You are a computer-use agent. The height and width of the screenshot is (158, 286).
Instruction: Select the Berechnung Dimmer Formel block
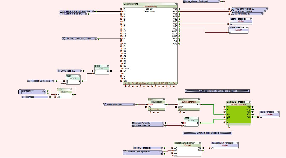[188, 149]
